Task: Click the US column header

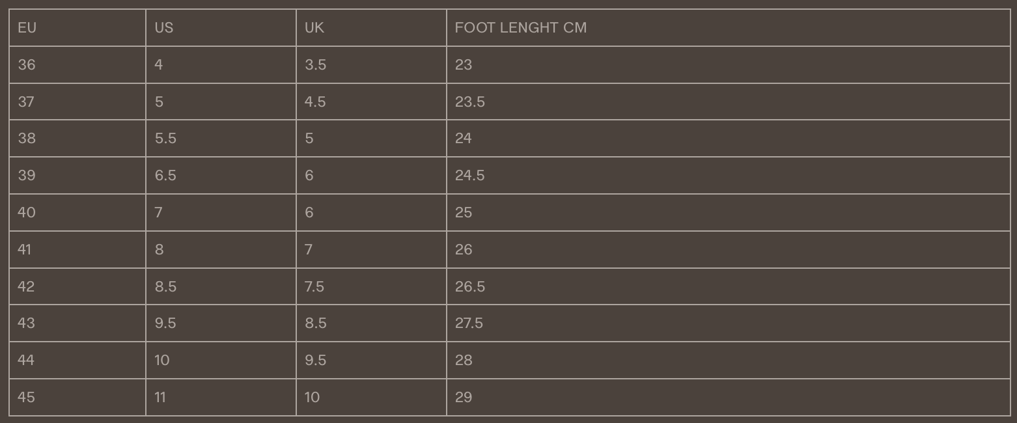Action: [x=164, y=28]
